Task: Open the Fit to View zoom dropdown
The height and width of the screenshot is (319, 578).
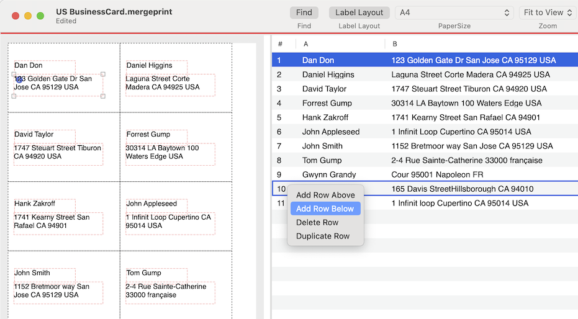Action: [548, 12]
